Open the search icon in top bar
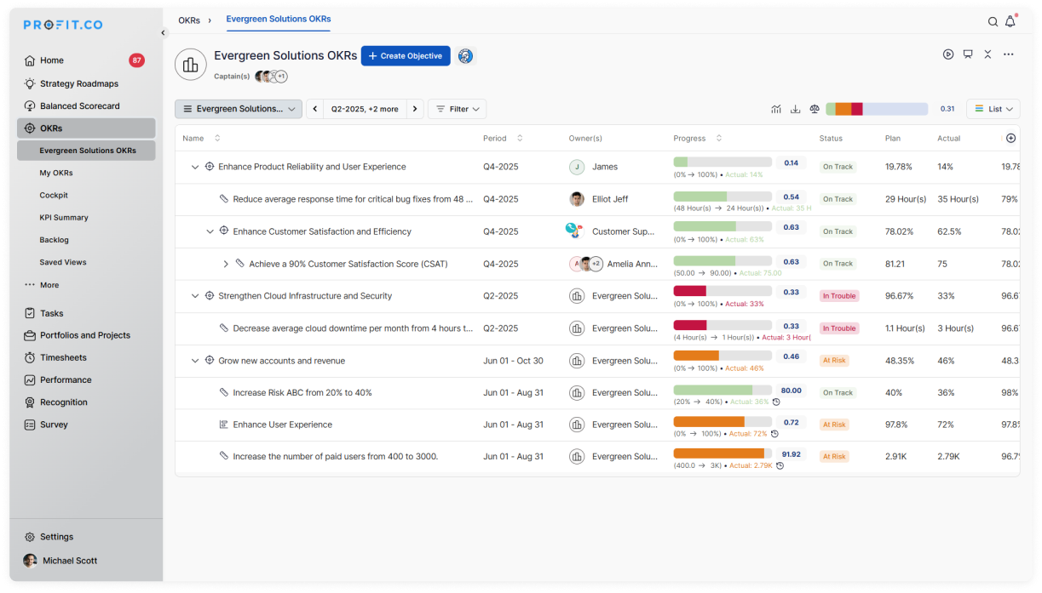 point(993,22)
